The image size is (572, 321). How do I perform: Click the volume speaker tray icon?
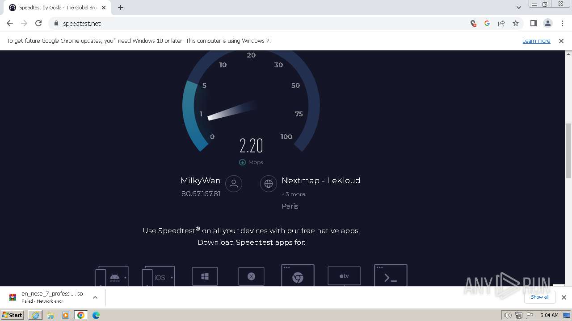(508, 315)
